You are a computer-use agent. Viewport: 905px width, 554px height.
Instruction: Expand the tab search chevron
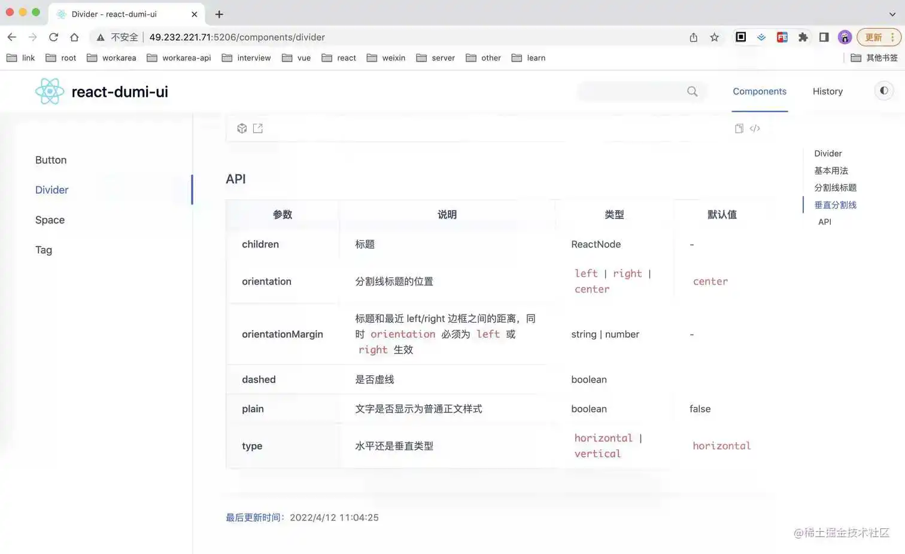tap(892, 14)
